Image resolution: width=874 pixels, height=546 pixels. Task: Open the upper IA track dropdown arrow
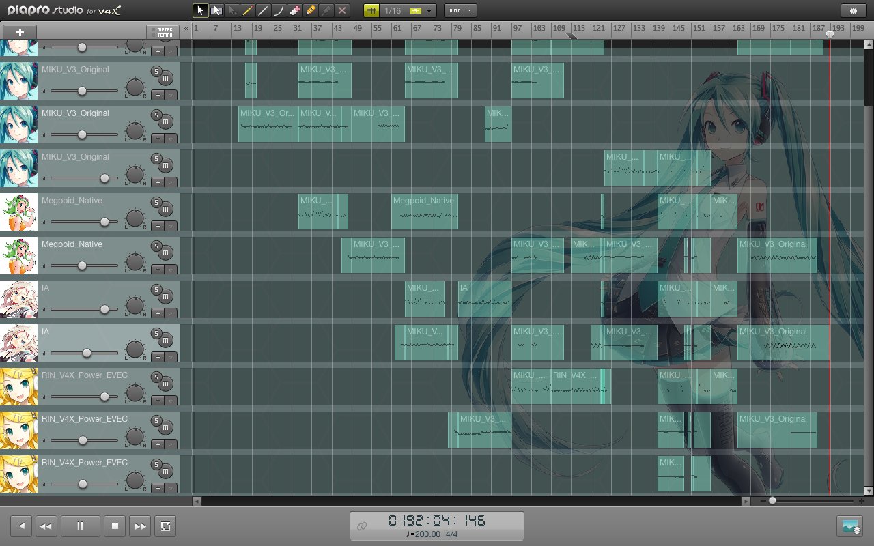coord(171,313)
